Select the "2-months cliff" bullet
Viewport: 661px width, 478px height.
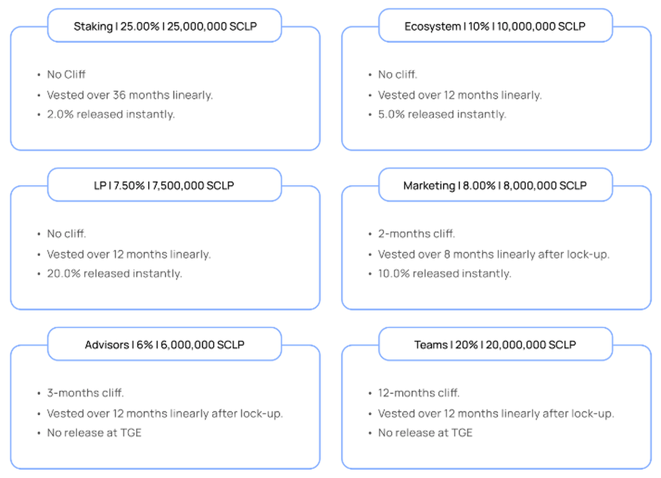[416, 233]
